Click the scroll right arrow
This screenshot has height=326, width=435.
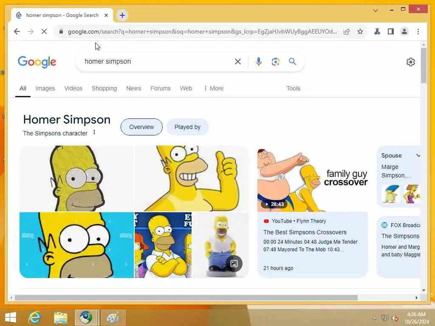416,298
